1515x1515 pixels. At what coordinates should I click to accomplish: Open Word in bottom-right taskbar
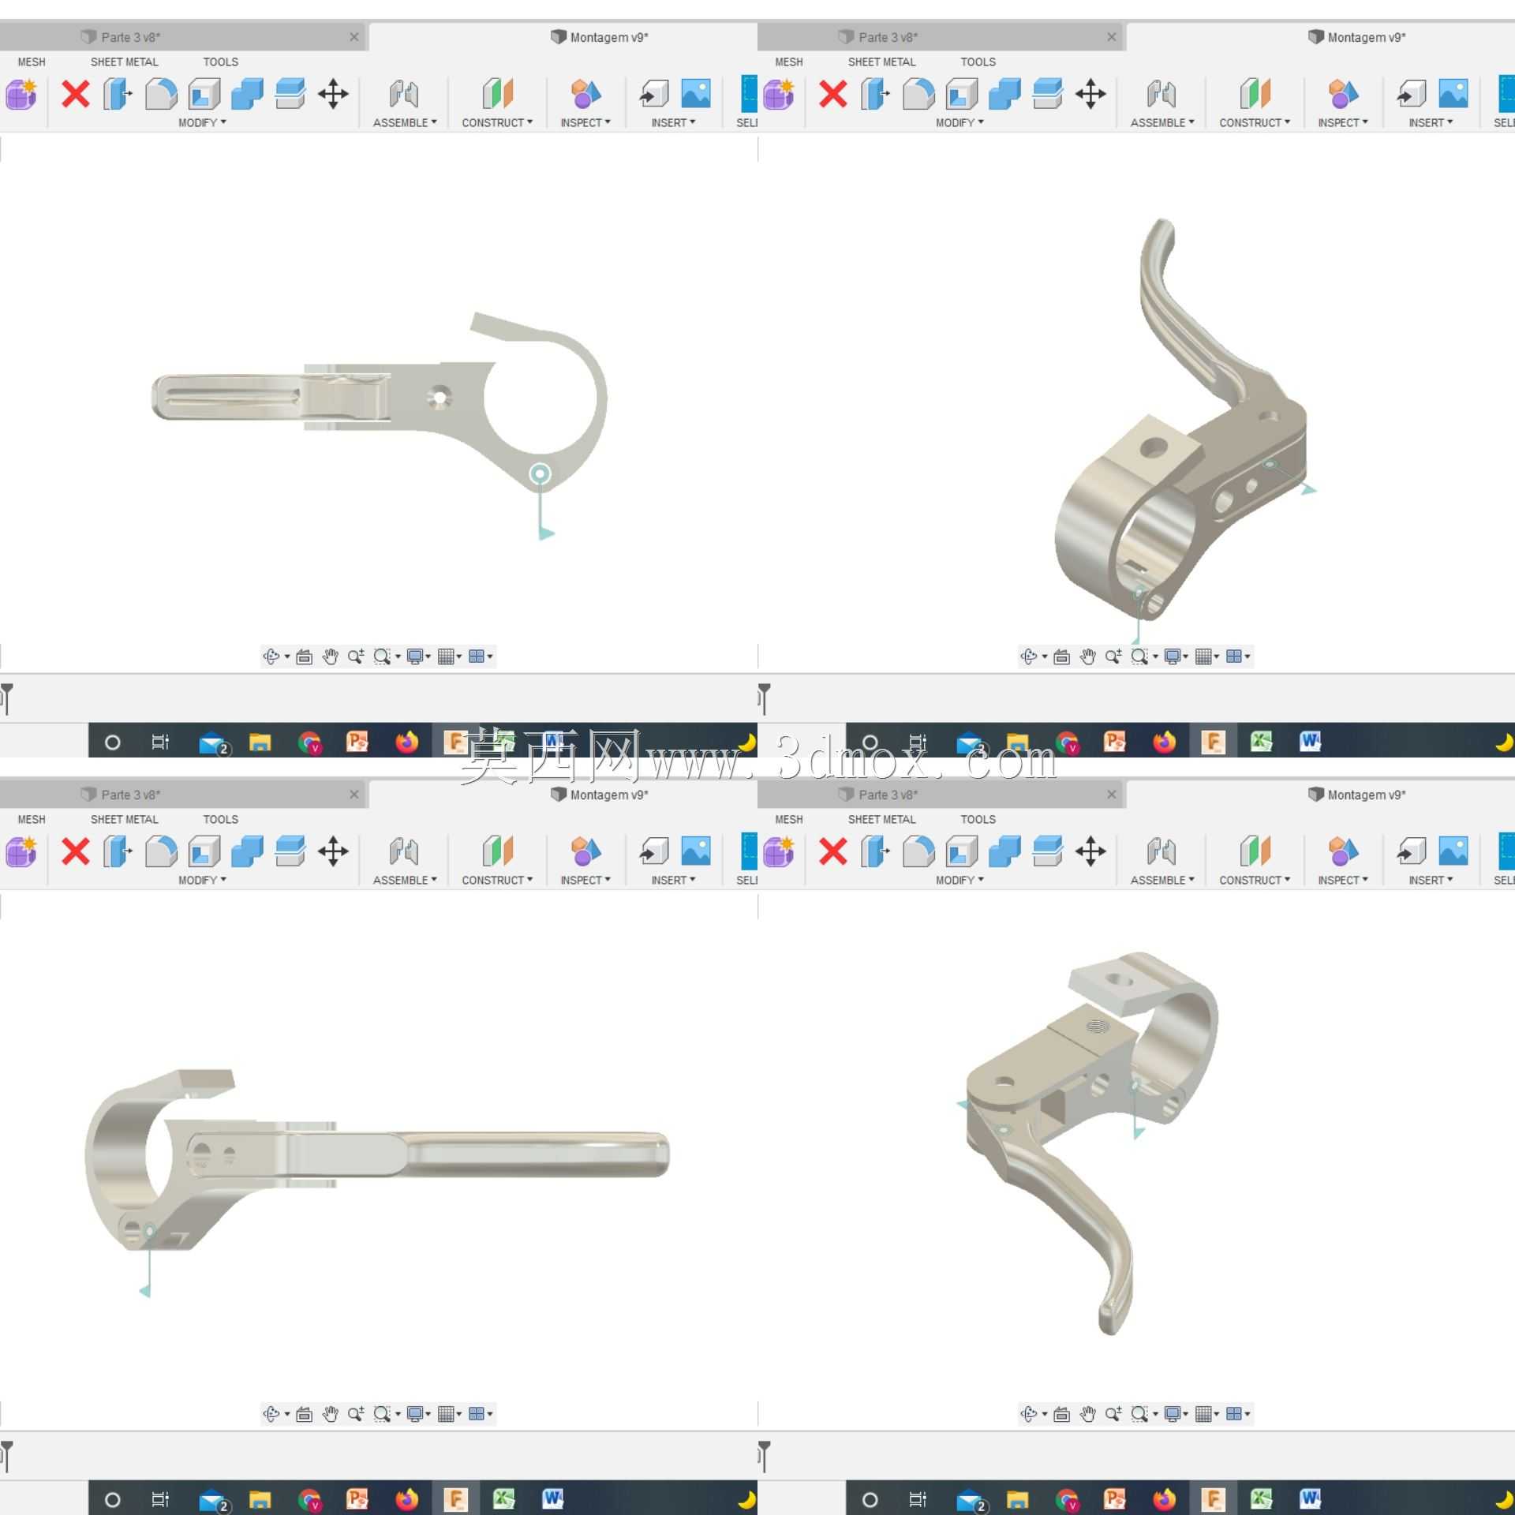[x=1311, y=1498]
